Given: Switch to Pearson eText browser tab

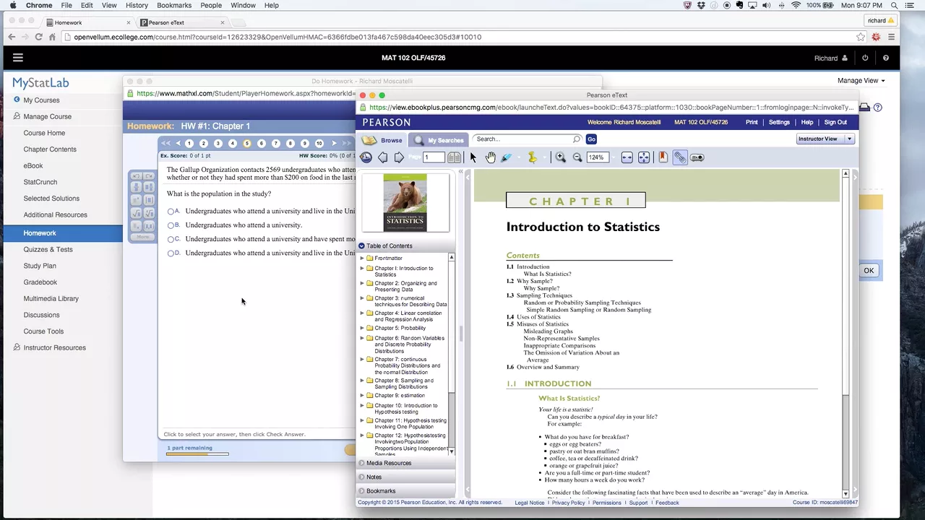Looking at the screenshot, I should [x=181, y=22].
